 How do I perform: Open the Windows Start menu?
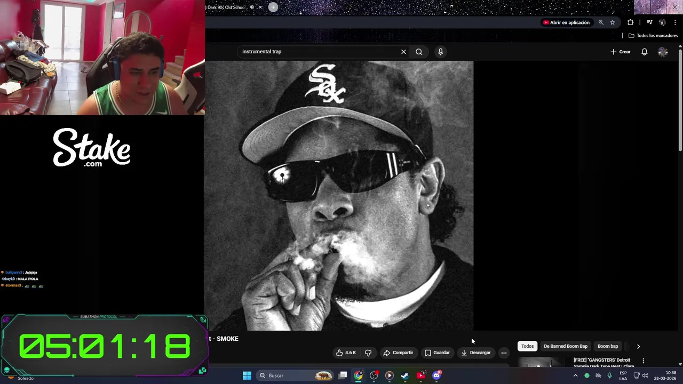247,375
